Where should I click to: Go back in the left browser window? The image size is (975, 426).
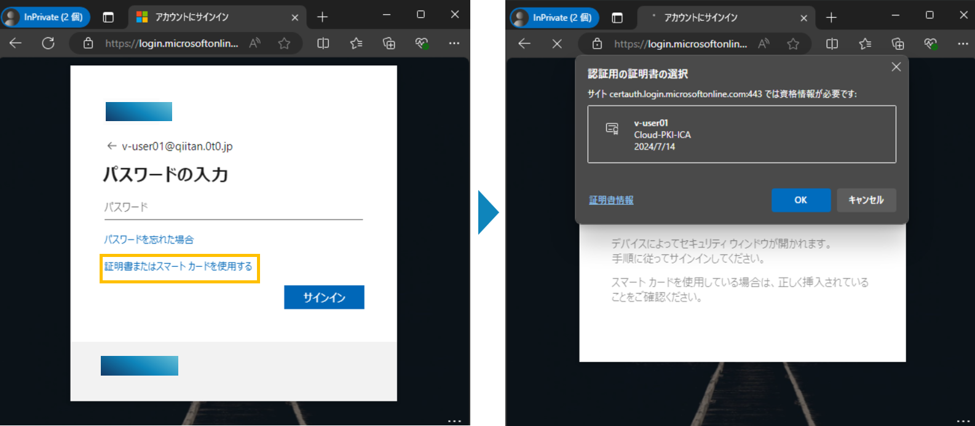[x=15, y=43]
